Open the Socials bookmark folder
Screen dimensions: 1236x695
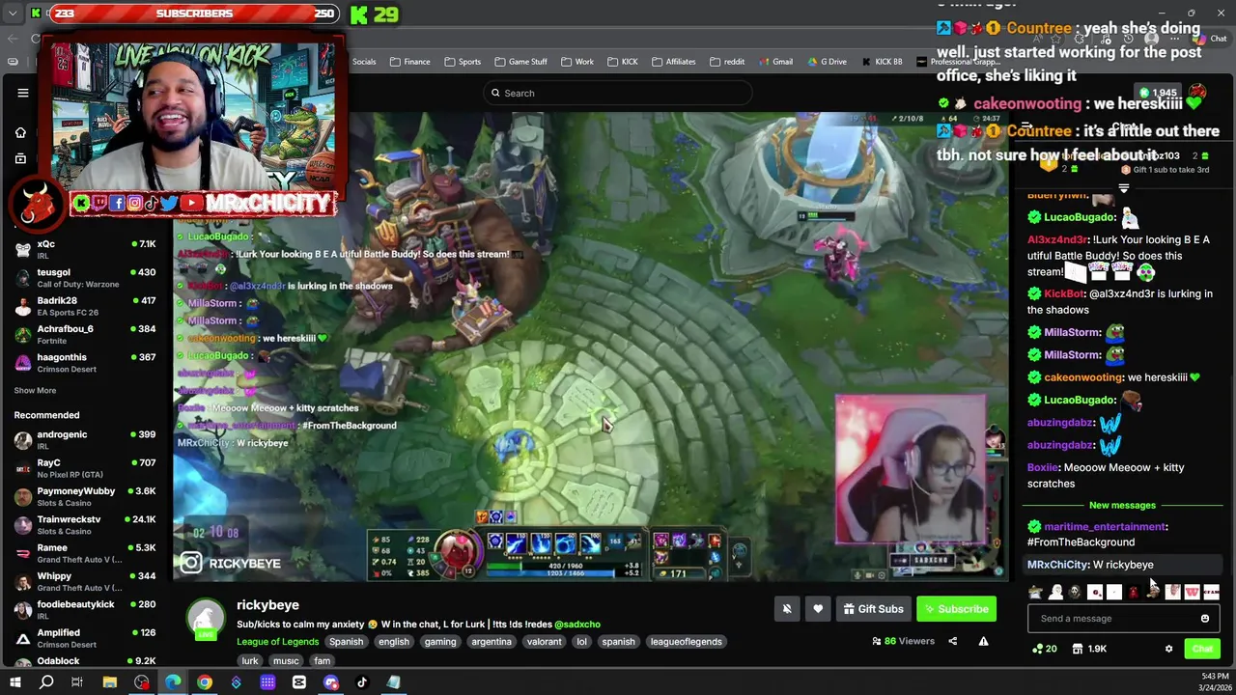[x=364, y=62]
